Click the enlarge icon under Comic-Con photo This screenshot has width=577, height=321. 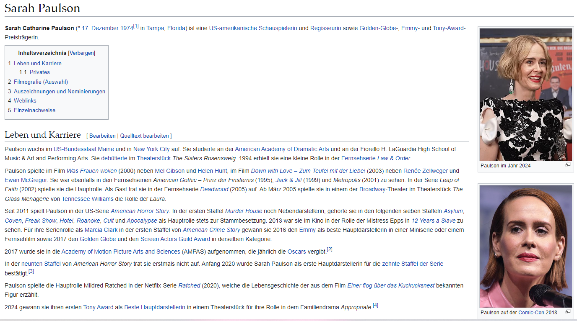click(x=568, y=312)
